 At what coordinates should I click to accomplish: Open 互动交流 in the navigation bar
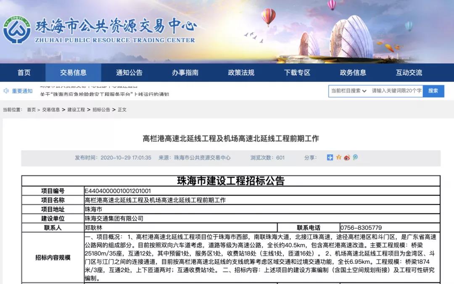[x=409, y=73]
